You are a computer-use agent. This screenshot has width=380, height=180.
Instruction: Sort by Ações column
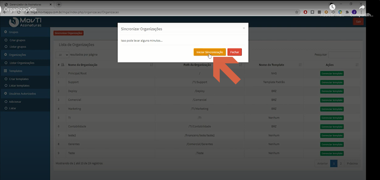pos(332,65)
